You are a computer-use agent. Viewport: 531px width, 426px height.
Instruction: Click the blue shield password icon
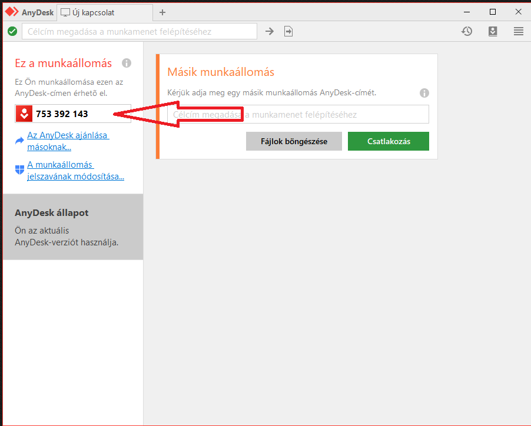19,169
